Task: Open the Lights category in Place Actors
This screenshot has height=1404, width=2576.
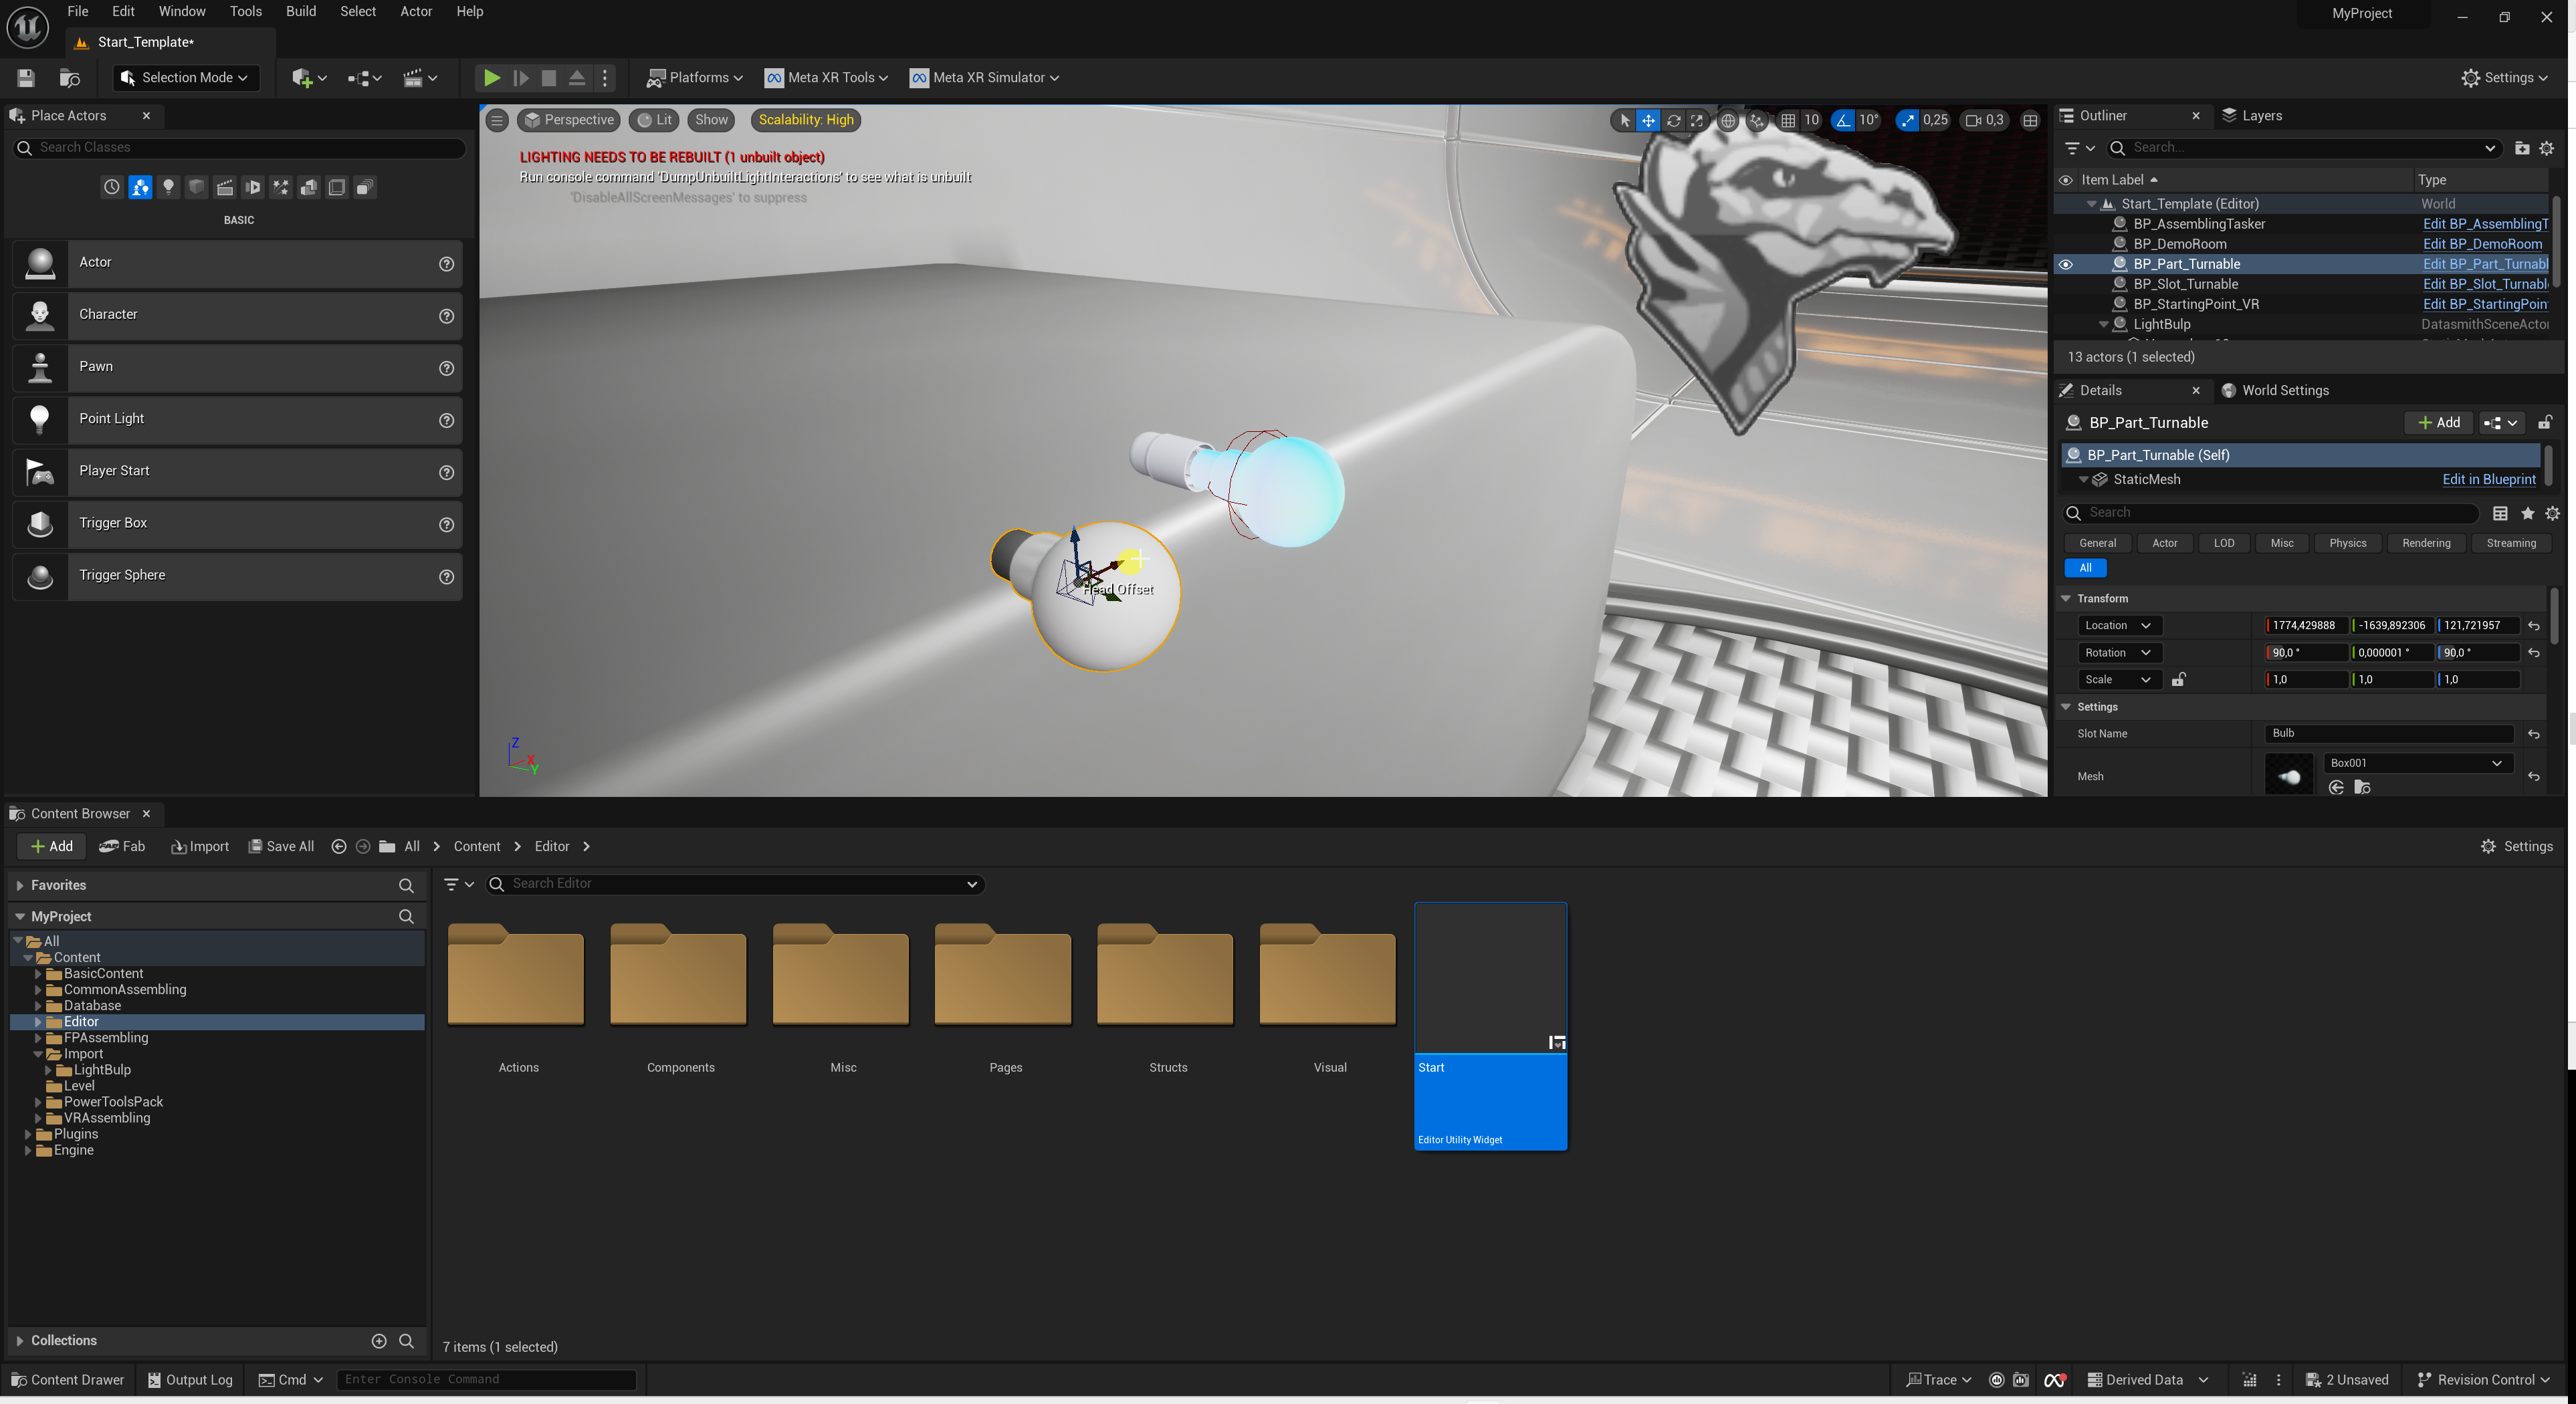Action: click(168, 187)
